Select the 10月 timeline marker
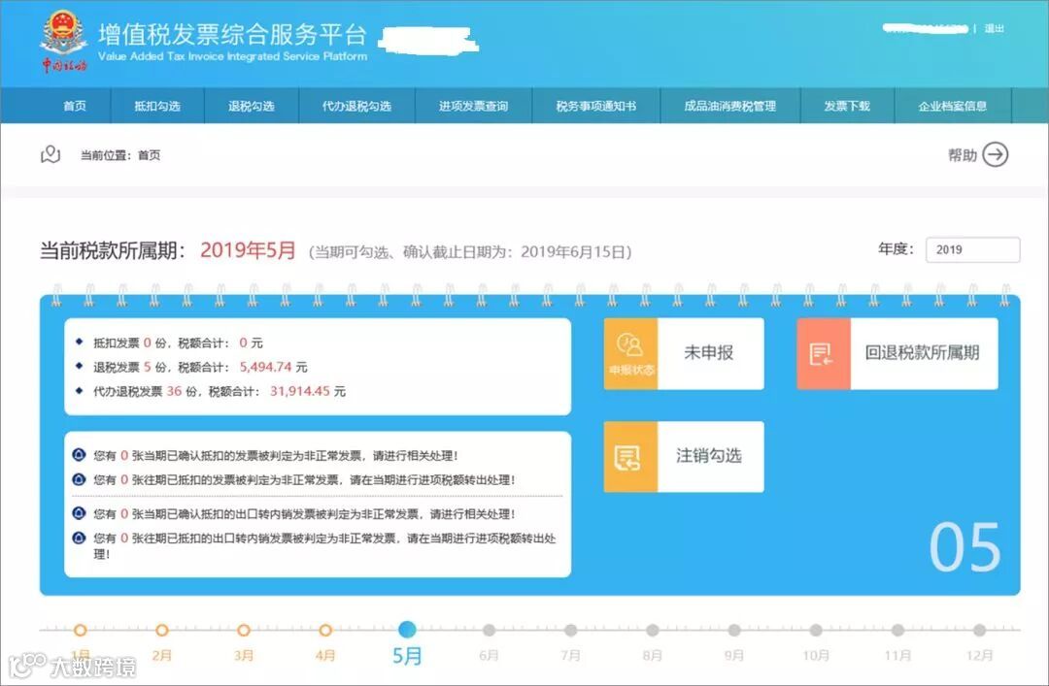The image size is (1049, 686). click(816, 630)
